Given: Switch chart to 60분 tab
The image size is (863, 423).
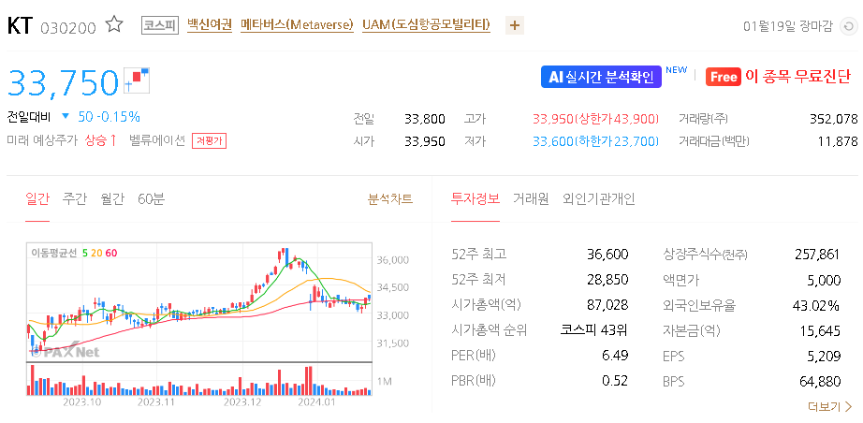Looking at the screenshot, I should point(151,199).
